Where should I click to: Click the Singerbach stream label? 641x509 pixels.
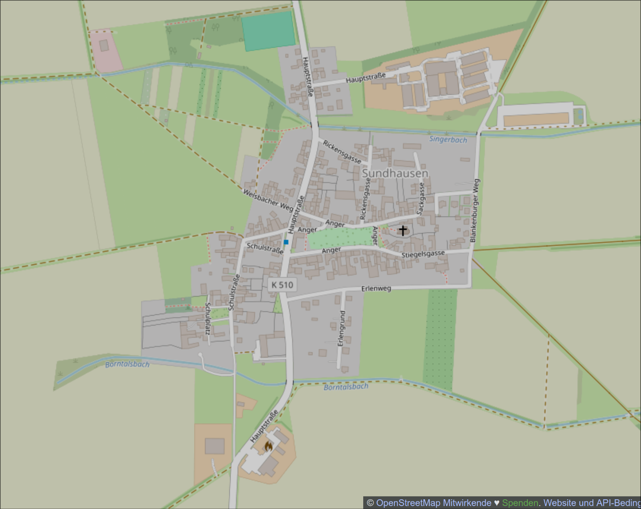pos(448,139)
